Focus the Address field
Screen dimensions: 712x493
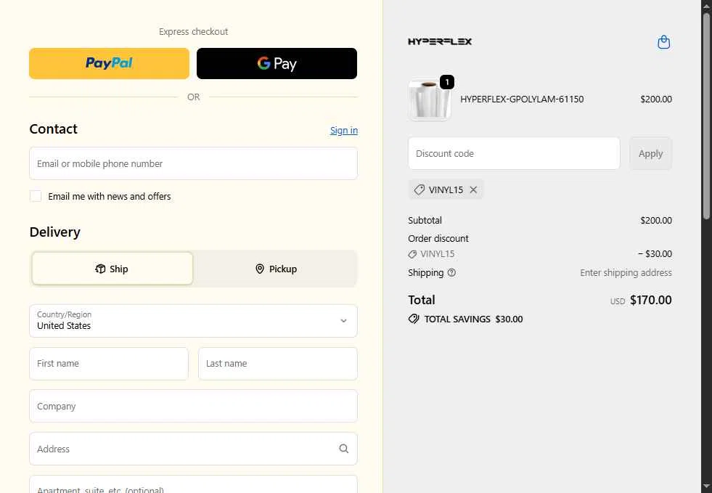click(x=194, y=449)
